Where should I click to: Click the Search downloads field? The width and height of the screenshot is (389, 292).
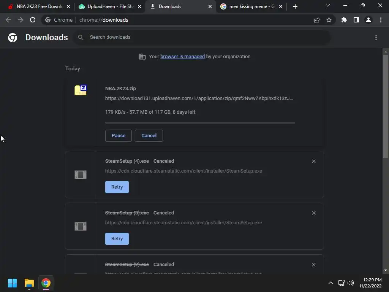click(x=202, y=37)
